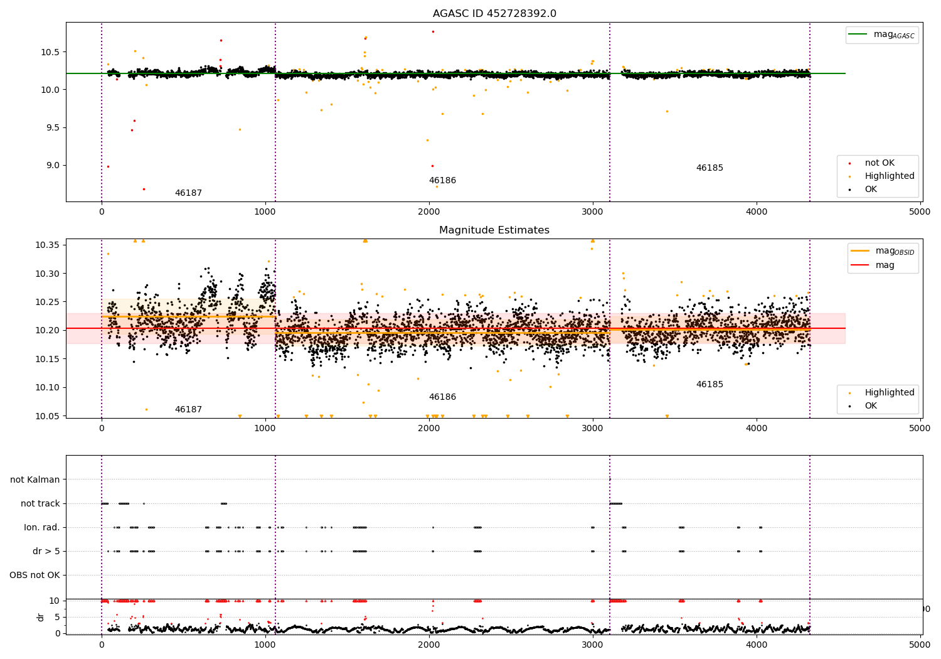
Task: Click obsid label 46186 in the top panel
Action: [x=442, y=181]
